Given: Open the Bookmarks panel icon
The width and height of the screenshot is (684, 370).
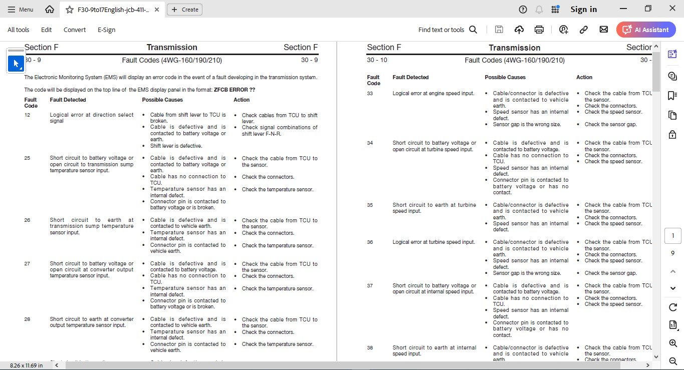Looking at the screenshot, I should [672, 96].
